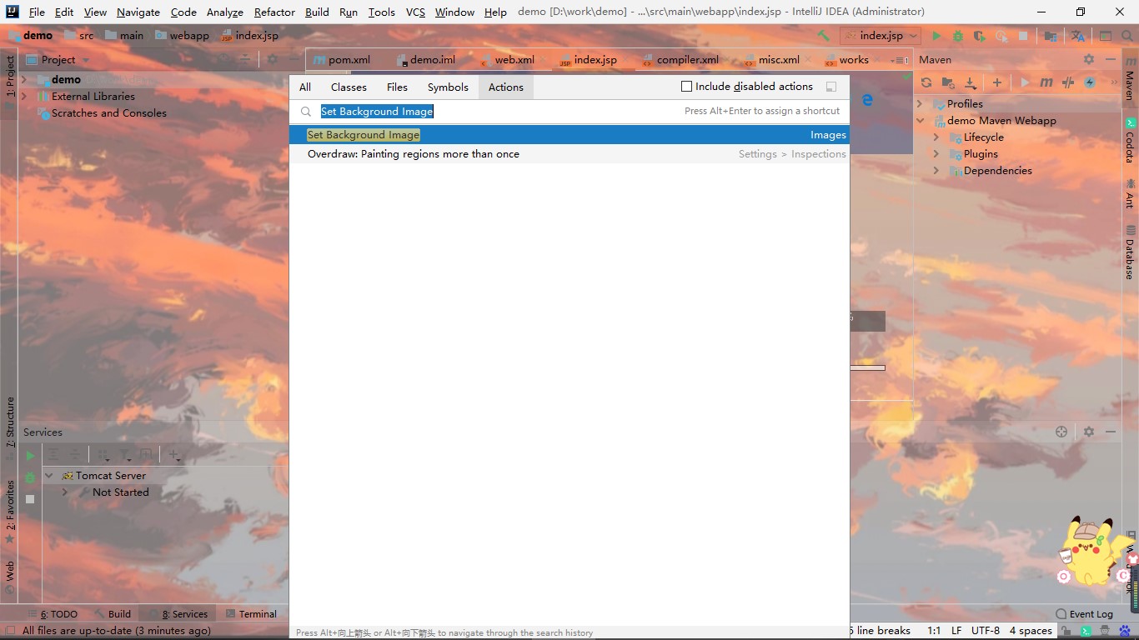Expand the demo project node
1139x640 pixels.
[x=24, y=80]
